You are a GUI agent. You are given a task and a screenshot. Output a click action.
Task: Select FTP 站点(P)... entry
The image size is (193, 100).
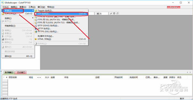(61, 14)
